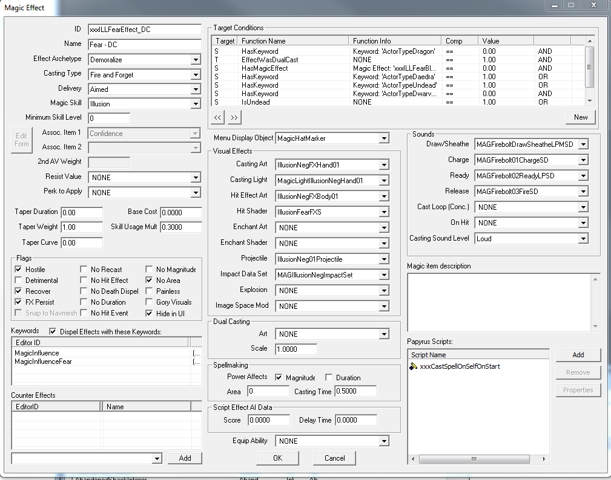Image resolution: width=611 pixels, height=480 pixels.
Task: Click Add under Counter Effects
Action: coord(185,458)
